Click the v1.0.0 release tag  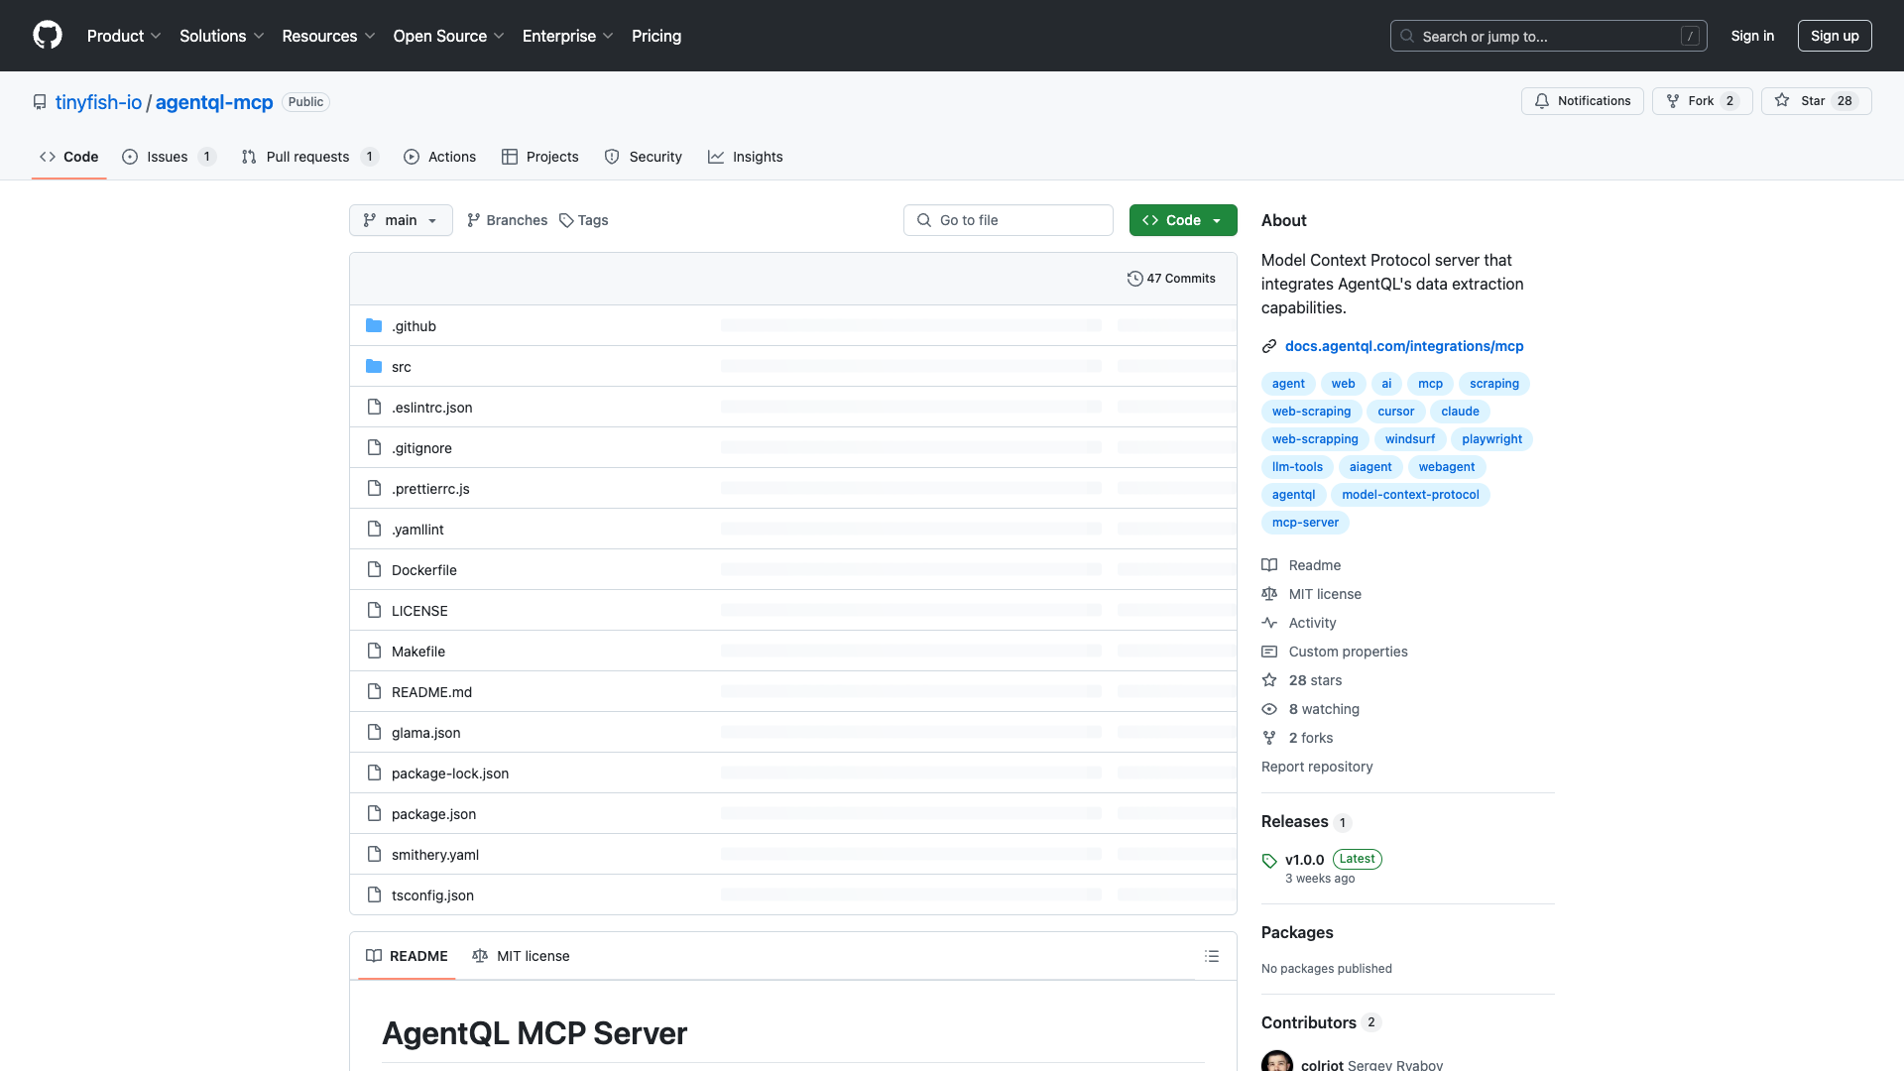tap(1304, 860)
